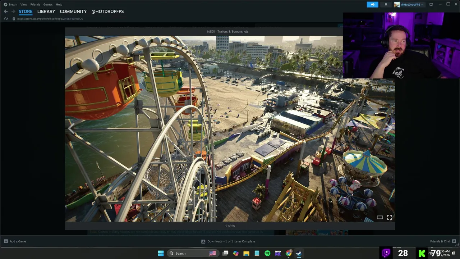Click the 'inZOI - Trailers & Screenshots' title
The width and height of the screenshot is (460, 259).
[x=228, y=32]
